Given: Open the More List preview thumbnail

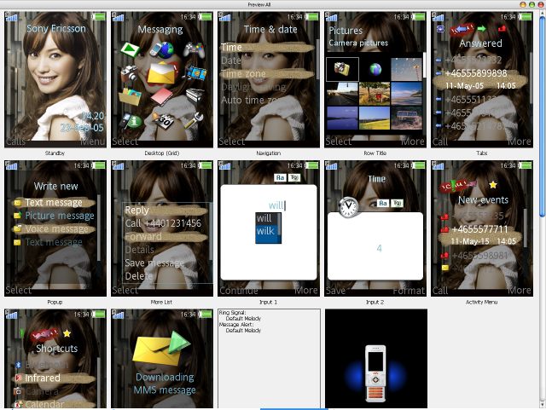Looking at the screenshot, I should tap(162, 228).
